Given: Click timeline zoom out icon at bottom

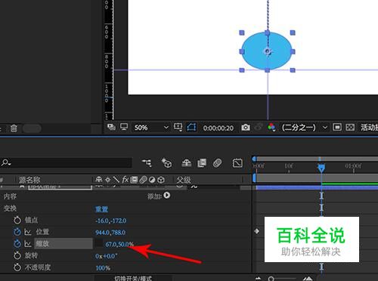Looking at the screenshot, I should (259, 279).
